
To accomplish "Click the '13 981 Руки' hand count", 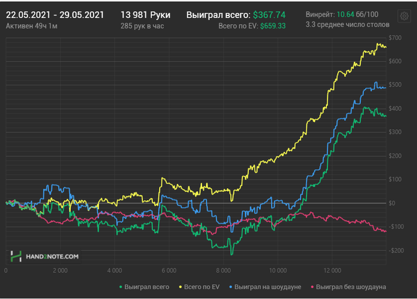I will (x=145, y=15).
